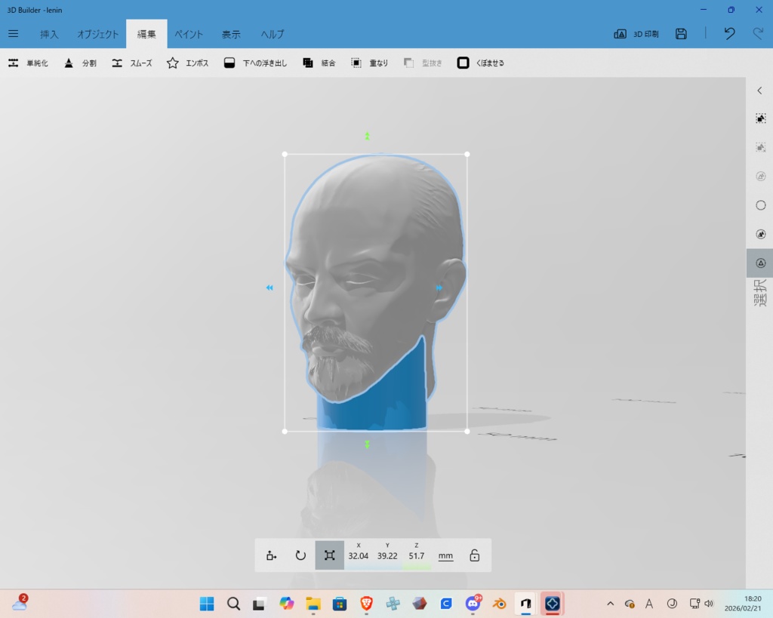Click the green up arrow handle above model
773x618 pixels.
(368, 136)
